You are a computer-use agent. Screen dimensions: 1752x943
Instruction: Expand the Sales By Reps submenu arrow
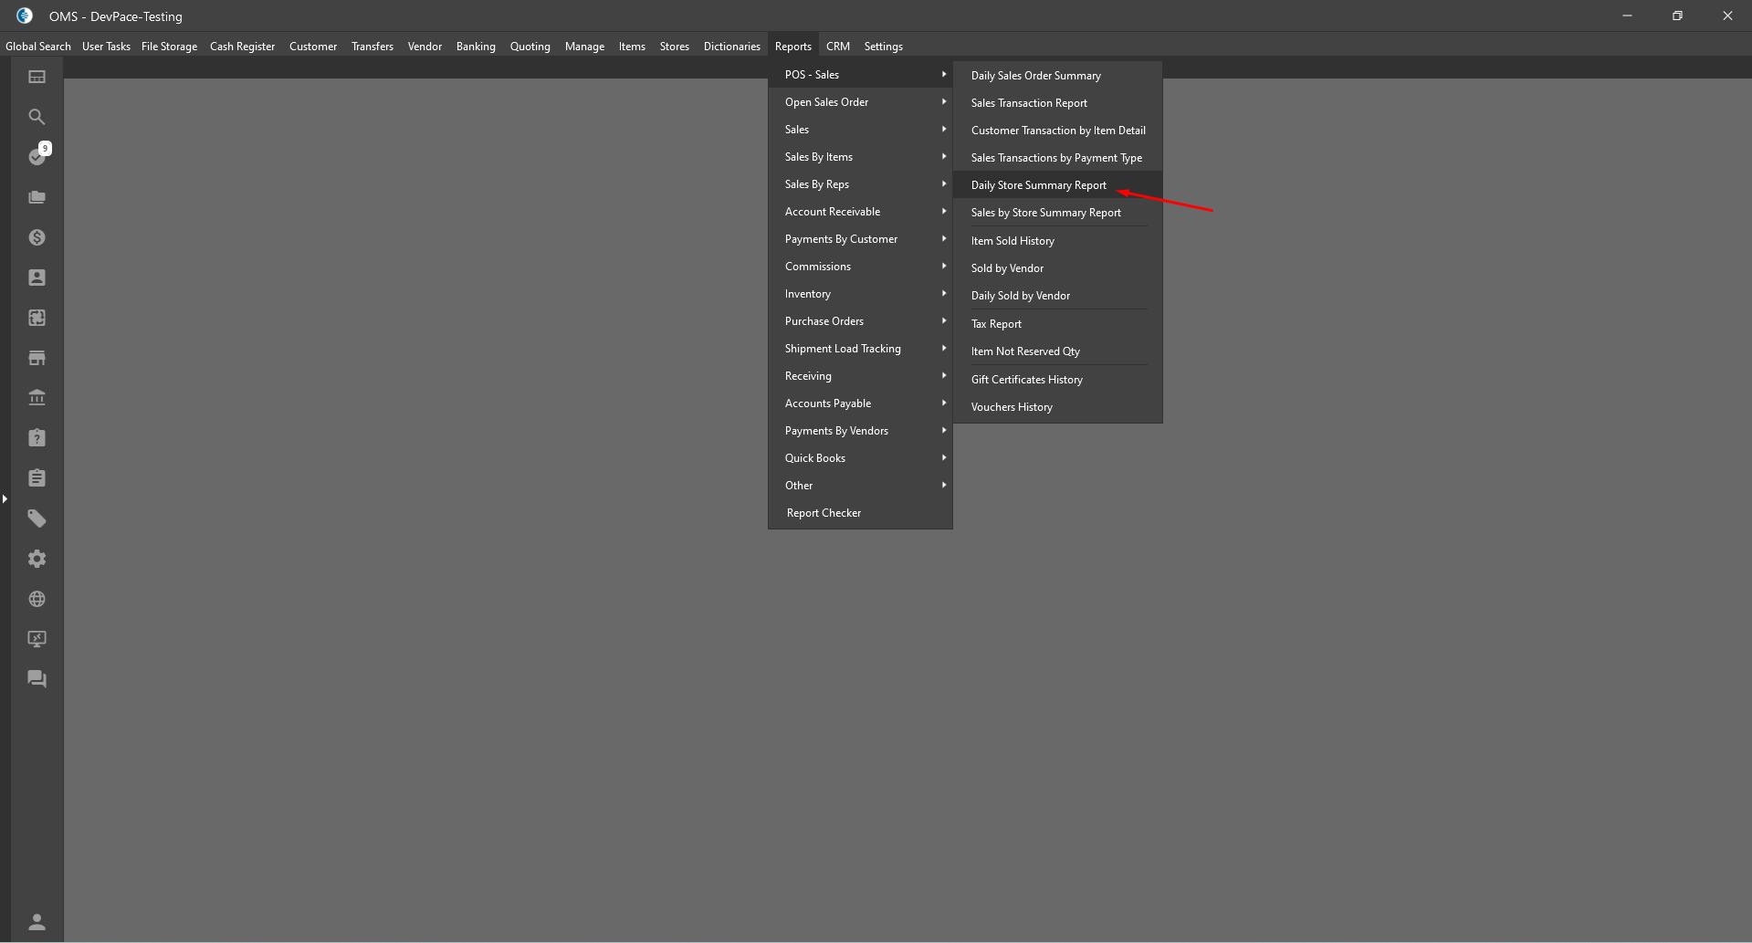point(944,183)
